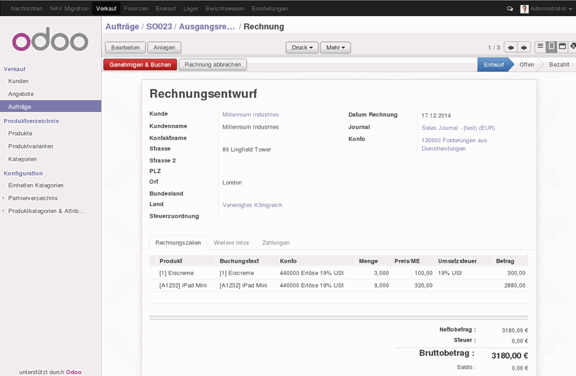Image resolution: width=576 pixels, height=376 pixels.
Task: Open the Finanzen top menu
Action: tap(136, 9)
